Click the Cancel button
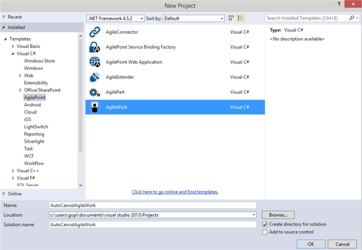The height and width of the screenshot is (250, 362). point(342,244)
